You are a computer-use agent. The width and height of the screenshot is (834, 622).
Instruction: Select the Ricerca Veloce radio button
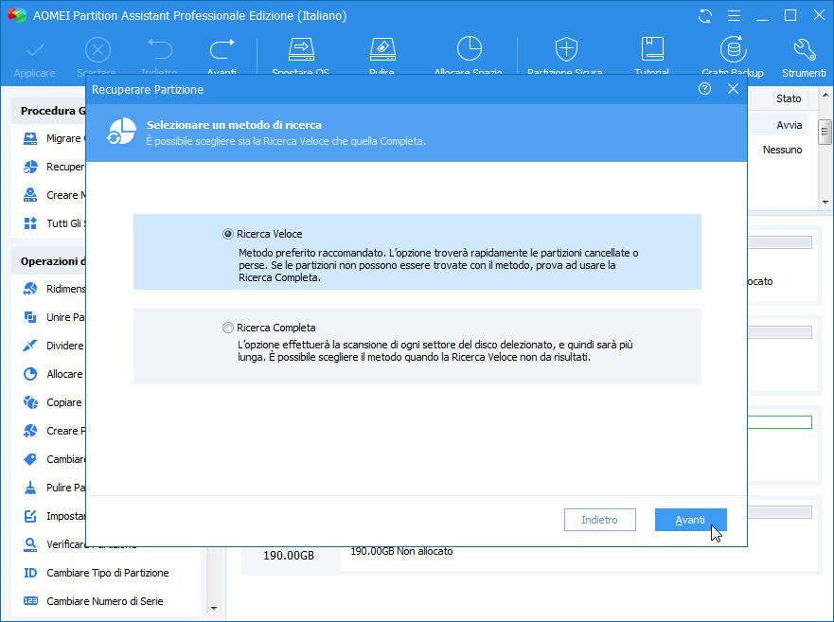228,234
